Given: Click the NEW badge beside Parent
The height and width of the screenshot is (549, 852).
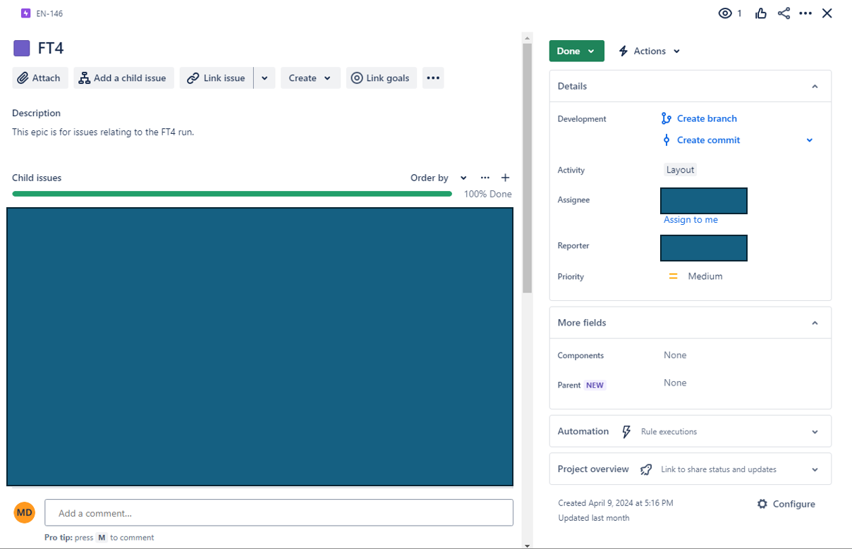Looking at the screenshot, I should 595,385.
